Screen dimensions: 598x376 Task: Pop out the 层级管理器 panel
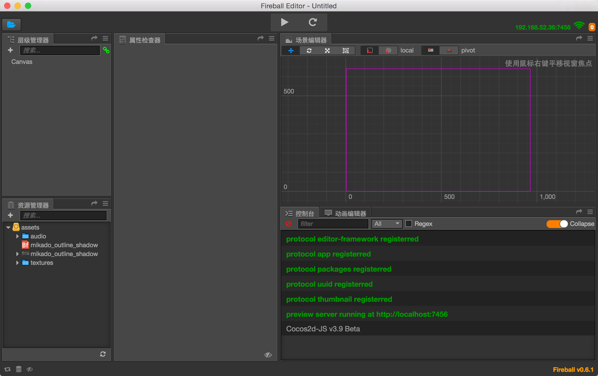click(x=94, y=38)
